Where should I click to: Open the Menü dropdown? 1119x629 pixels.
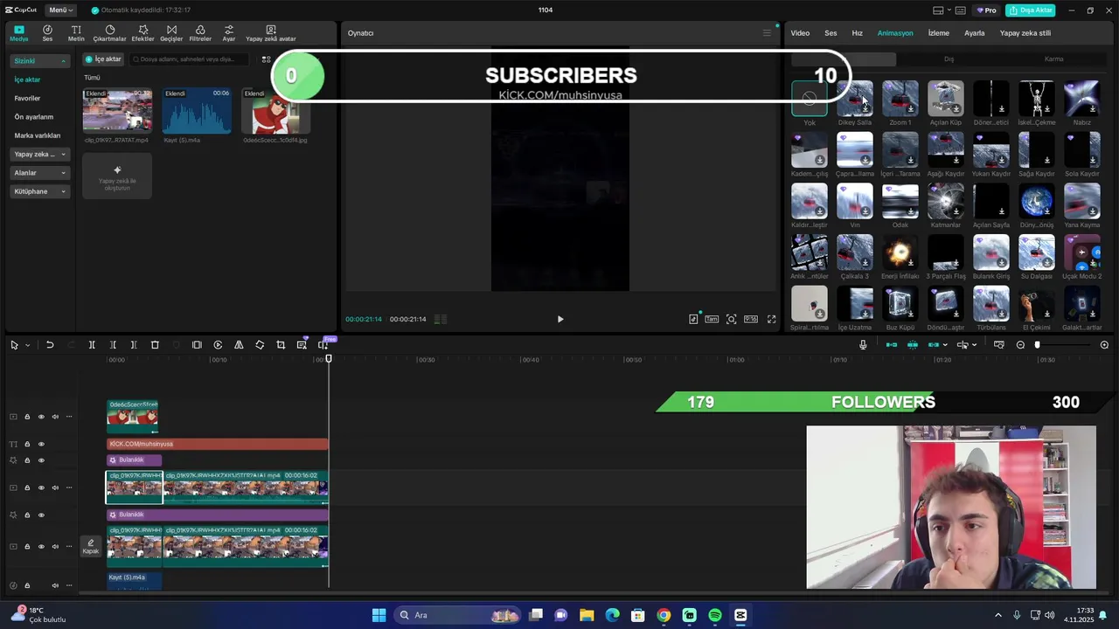[60, 10]
